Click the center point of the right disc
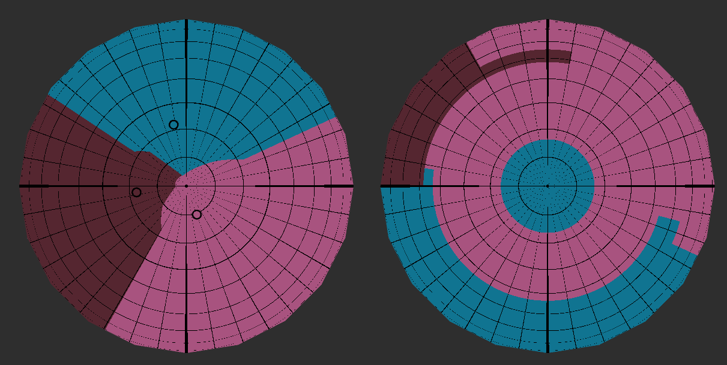Image resolution: width=727 pixels, height=365 pixels. pos(548,186)
